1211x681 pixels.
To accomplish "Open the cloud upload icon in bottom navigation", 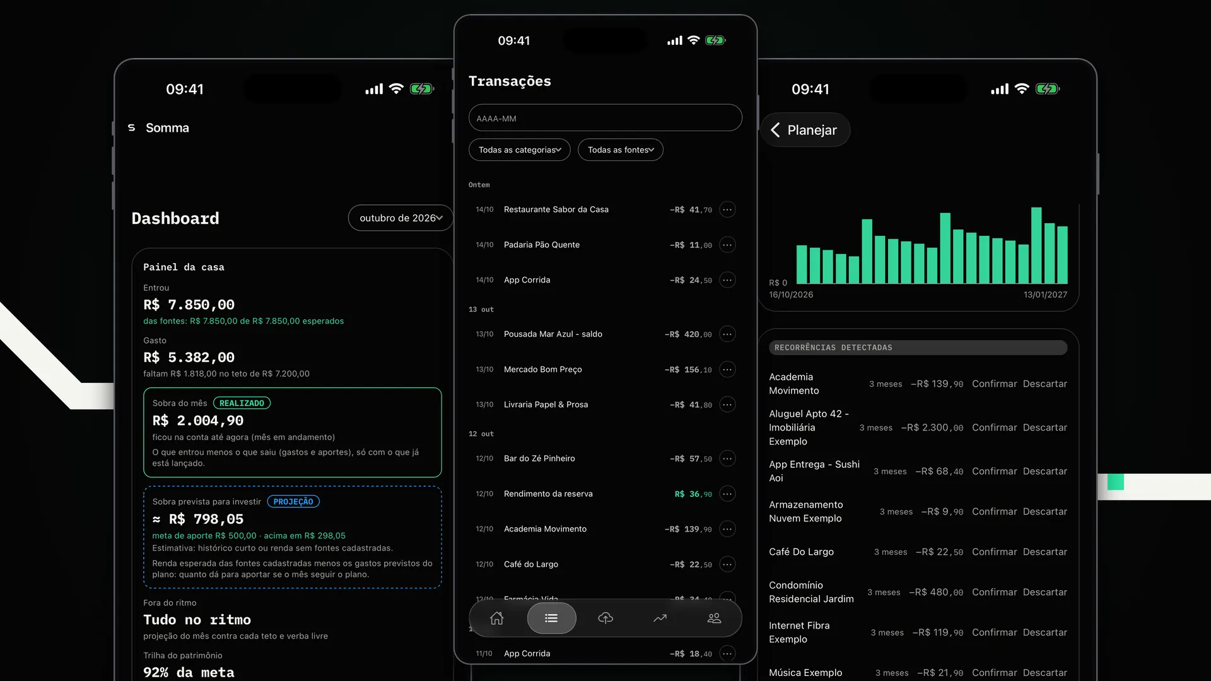I will click(x=605, y=618).
